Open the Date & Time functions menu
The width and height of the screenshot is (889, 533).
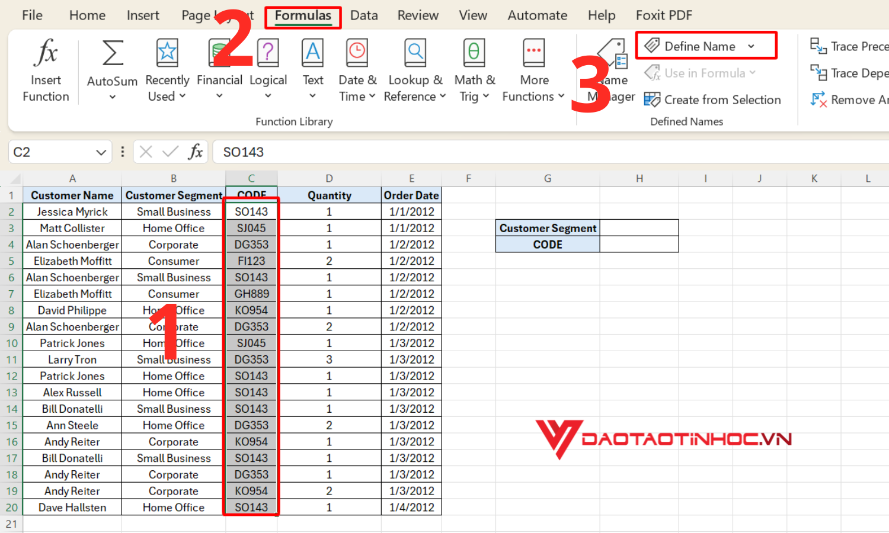click(357, 70)
